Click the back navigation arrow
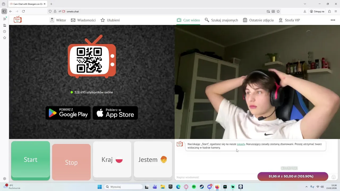340x191 pixels. (11, 11)
